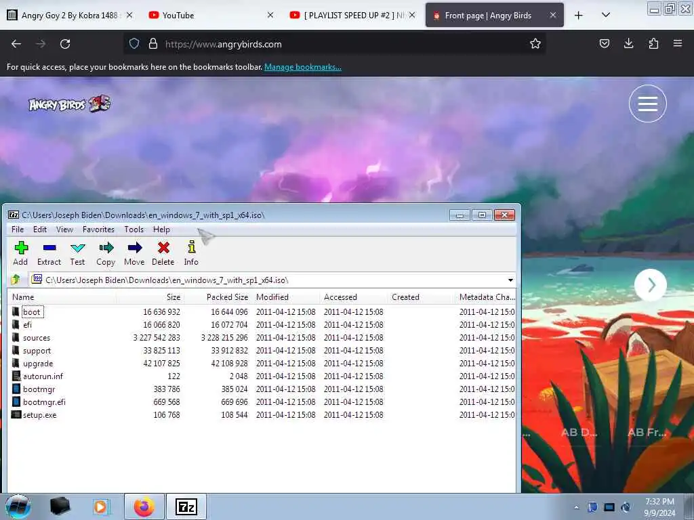Screen dimensions: 694x520
Task: Click size value 3 227 542 283
Action: pos(157,337)
